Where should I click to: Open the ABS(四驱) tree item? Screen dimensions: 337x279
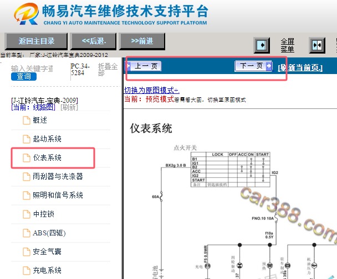(49, 233)
